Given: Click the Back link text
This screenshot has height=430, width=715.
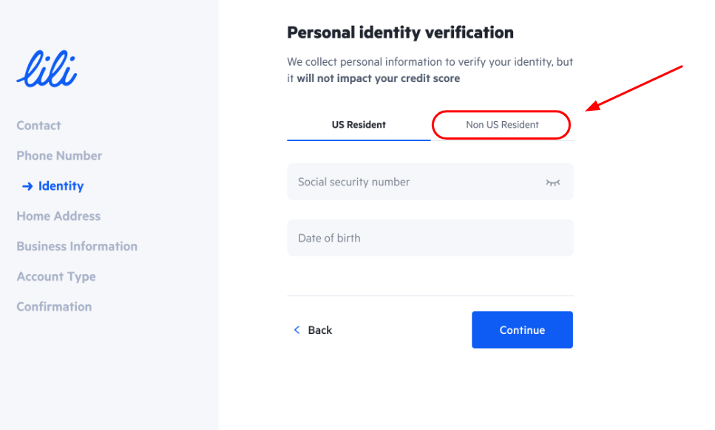Looking at the screenshot, I should tap(320, 330).
